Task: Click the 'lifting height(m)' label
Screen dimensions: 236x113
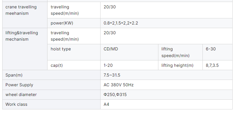Action: (177, 65)
